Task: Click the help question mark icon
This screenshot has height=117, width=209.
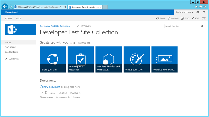Action: (x=204, y=13)
